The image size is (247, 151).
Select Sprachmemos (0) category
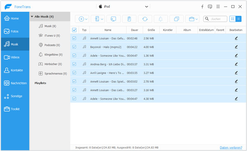pyautogui.click(x=50, y=74)
